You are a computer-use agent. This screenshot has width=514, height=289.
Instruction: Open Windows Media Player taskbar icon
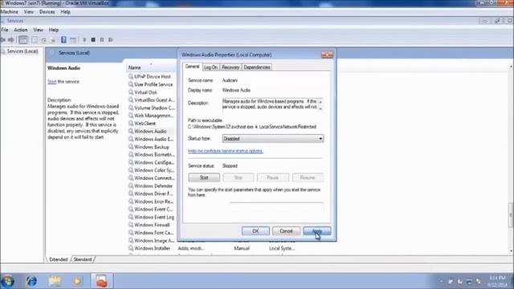click(77, 281)
